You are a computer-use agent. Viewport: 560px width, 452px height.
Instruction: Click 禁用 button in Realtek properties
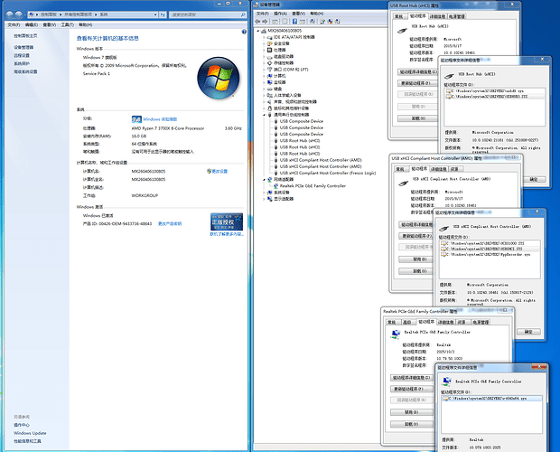click(412, 412)
